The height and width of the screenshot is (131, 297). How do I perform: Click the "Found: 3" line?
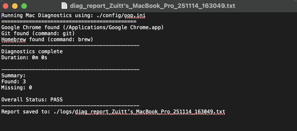click(14, 82)
